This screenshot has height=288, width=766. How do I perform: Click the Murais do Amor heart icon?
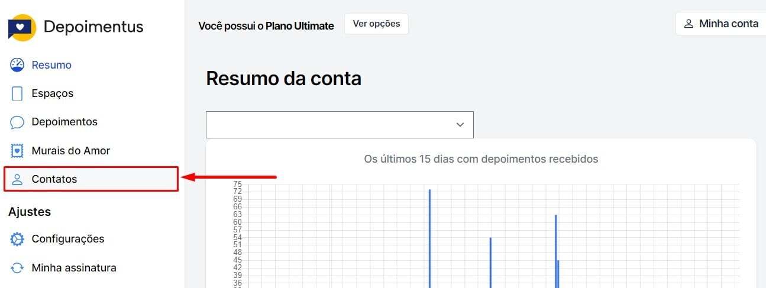(x=17, y=151)
